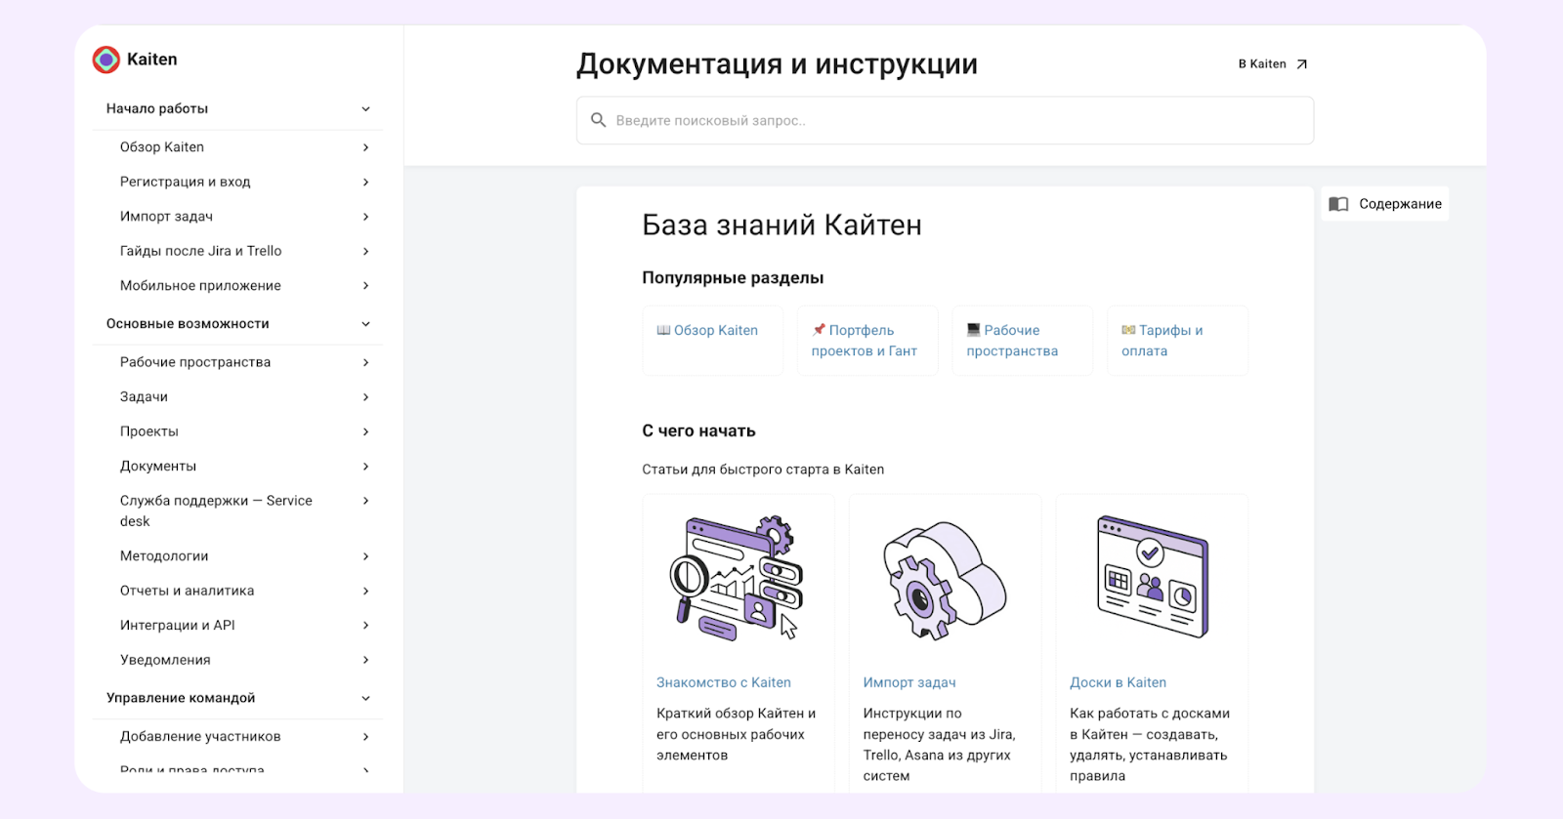Image resolution: width=1563 pixels, height=819 pixels.
Task: Click the book icon in Обзор Kaiten card
Action: (x=663, y=330)
